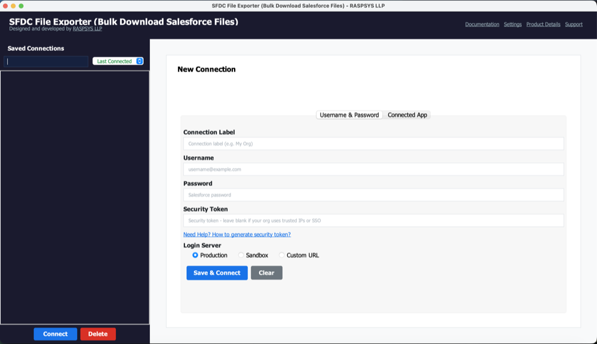Viewport: 597px width, 344px height.
Task: Switch to the Username & Password tab
Action: coord(349,115)
